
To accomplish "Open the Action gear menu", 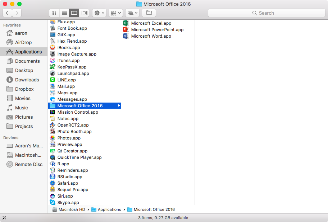I will (99, 13).
